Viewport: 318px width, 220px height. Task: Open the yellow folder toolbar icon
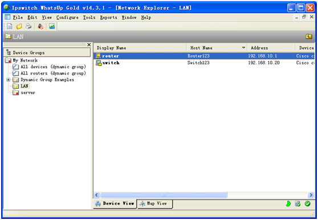point(19,26)
